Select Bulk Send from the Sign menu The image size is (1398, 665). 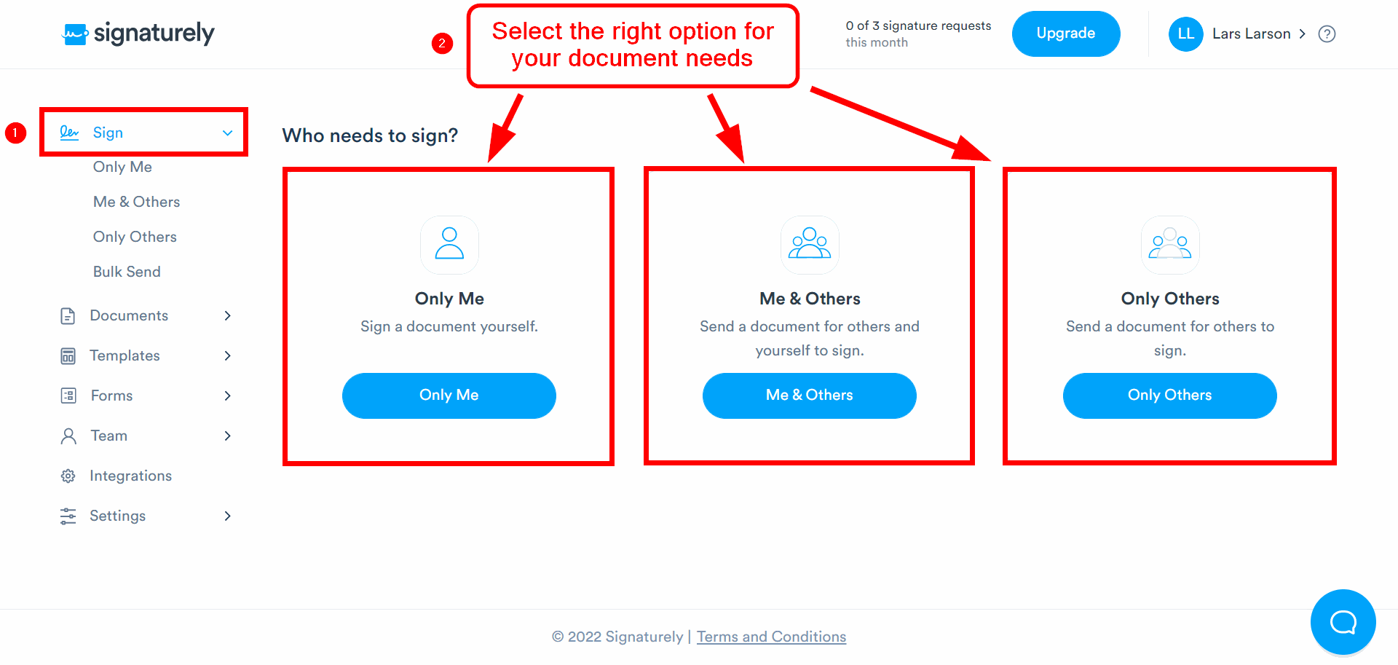[x=127, y=271]
